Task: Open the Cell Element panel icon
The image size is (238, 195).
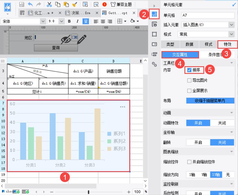Action: 154,15
